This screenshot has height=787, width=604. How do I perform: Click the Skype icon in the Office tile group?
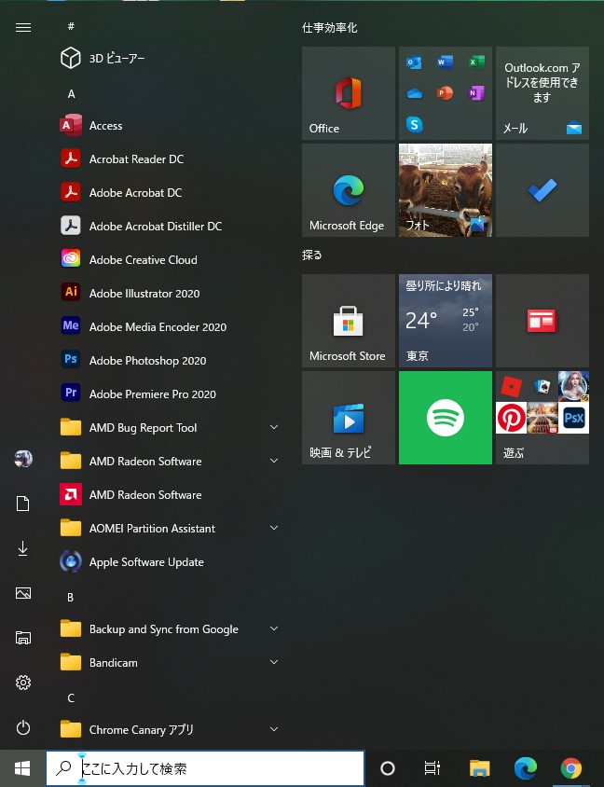click(x=415, y=124)
